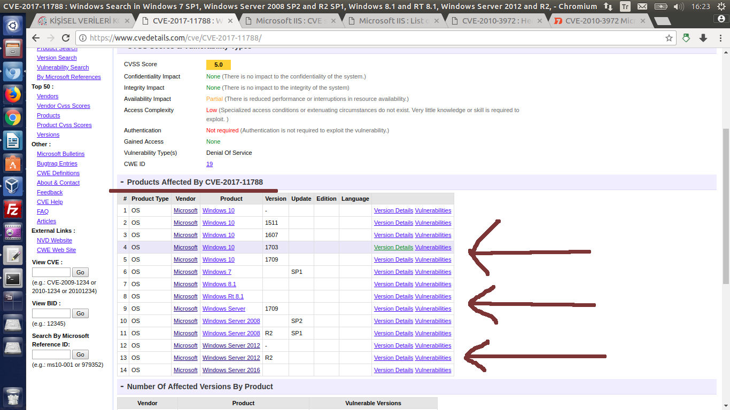The width and height of the screenshot is (730, 410).
Task: Open the volume indicator menu
Action: click(679, 6)
